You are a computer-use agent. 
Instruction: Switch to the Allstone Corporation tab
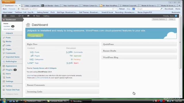pos(129,5)
